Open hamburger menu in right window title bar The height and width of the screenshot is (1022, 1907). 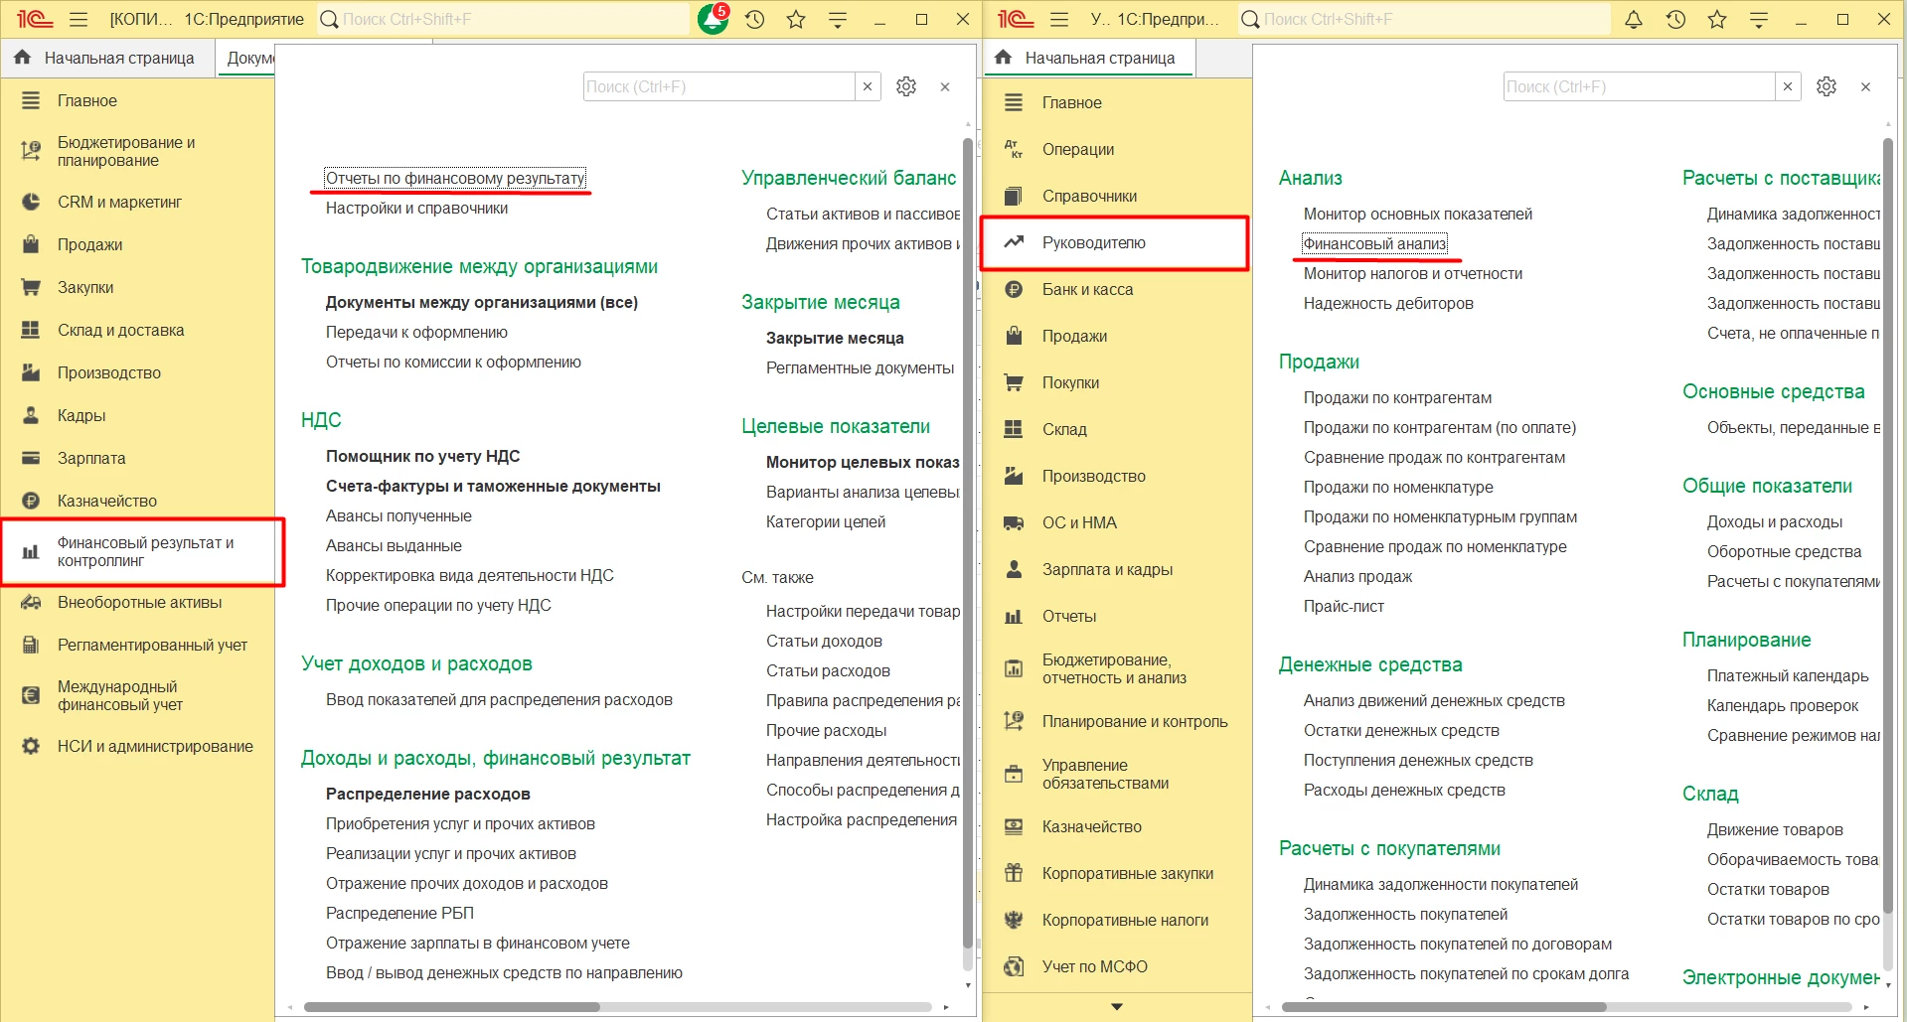pos(1059,19)
